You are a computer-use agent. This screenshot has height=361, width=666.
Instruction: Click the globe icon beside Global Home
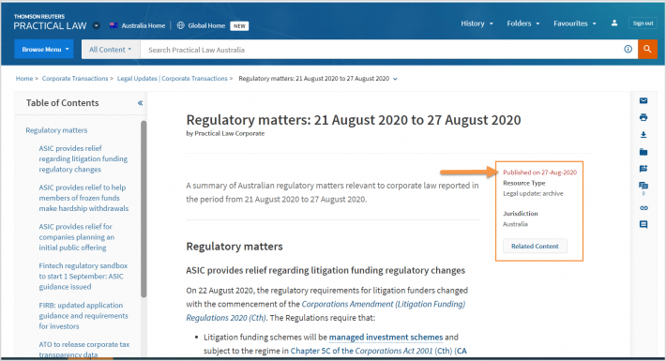pos(180,25)
